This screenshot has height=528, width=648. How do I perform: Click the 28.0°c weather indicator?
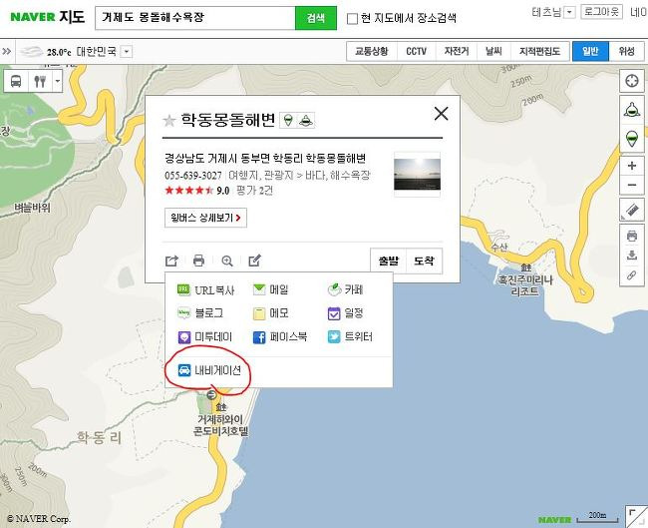(x=46, y=52)
